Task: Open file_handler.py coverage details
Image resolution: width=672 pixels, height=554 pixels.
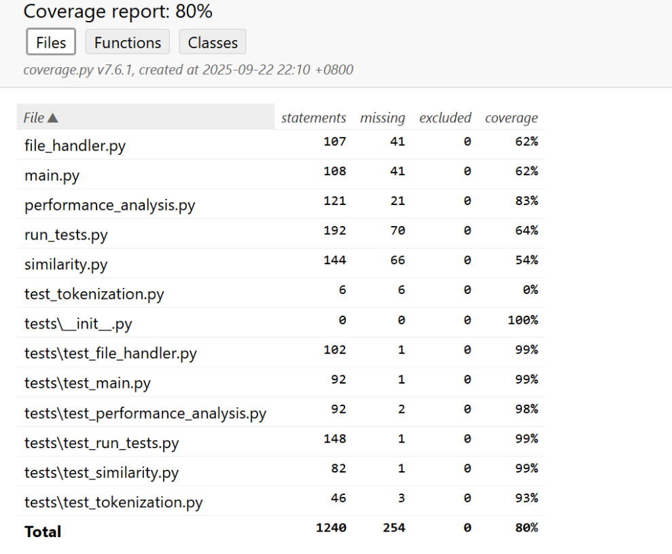Action: pyautogui.click(x=75, y=145)
